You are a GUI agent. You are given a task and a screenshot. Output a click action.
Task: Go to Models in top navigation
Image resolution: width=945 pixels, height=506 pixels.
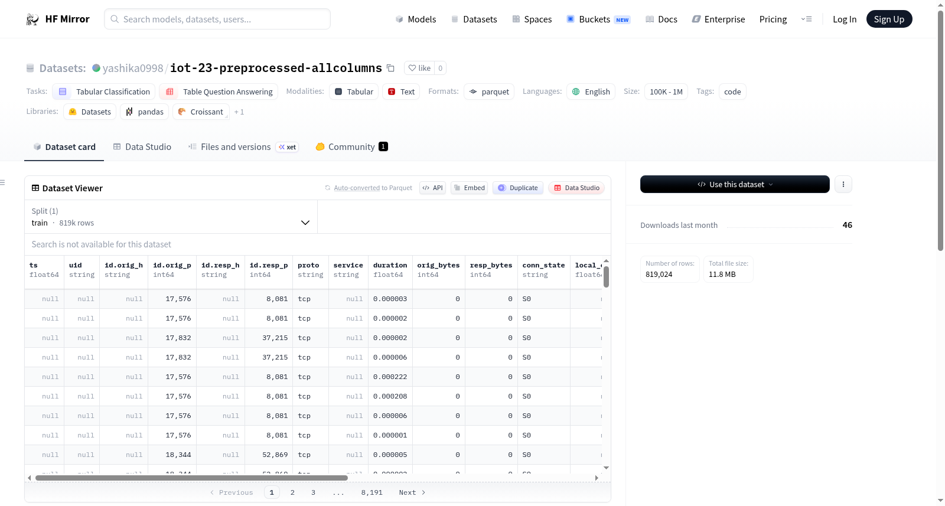[416, 19]
